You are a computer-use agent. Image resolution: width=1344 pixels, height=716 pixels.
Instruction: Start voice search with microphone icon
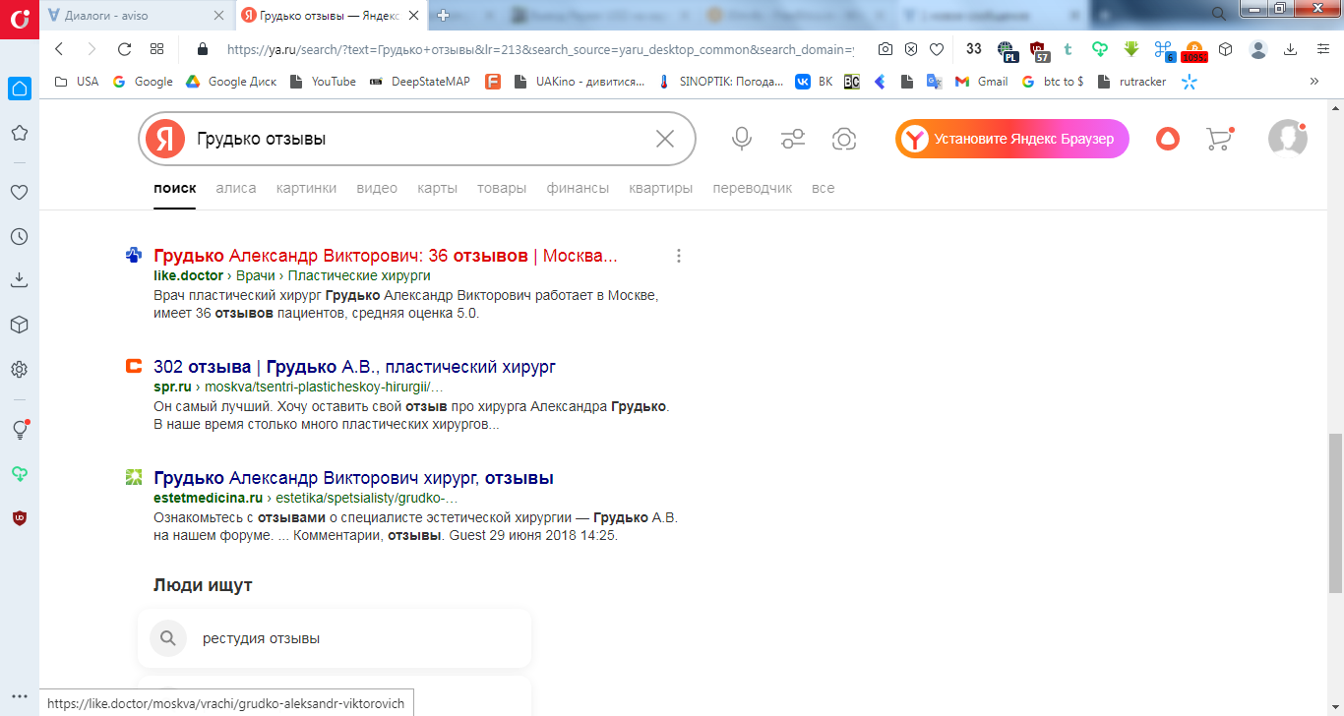tap(742, 139)
